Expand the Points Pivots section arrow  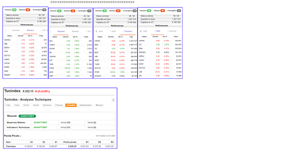[x=20, y=136]
